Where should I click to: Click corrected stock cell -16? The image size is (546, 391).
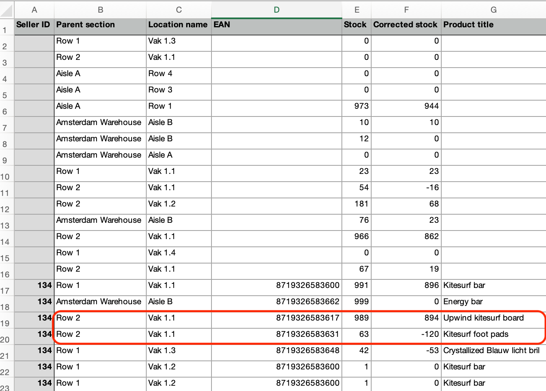(x=406, y=190)
